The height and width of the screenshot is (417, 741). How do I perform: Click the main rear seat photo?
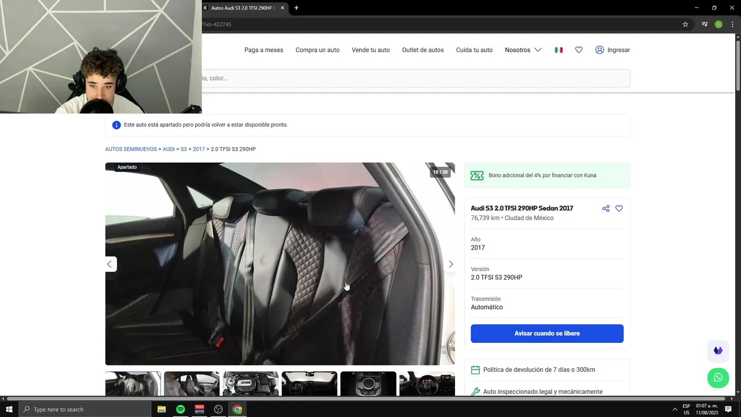click(280, 264)
